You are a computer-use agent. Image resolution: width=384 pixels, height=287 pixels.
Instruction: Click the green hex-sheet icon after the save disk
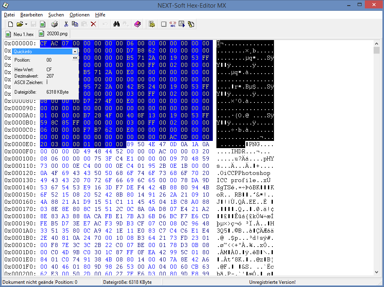pos(43,24)
